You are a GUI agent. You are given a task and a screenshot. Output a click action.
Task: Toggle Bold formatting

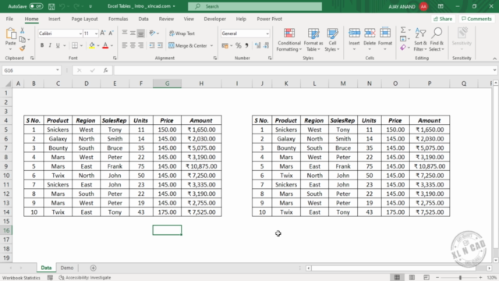pos(41,45)
